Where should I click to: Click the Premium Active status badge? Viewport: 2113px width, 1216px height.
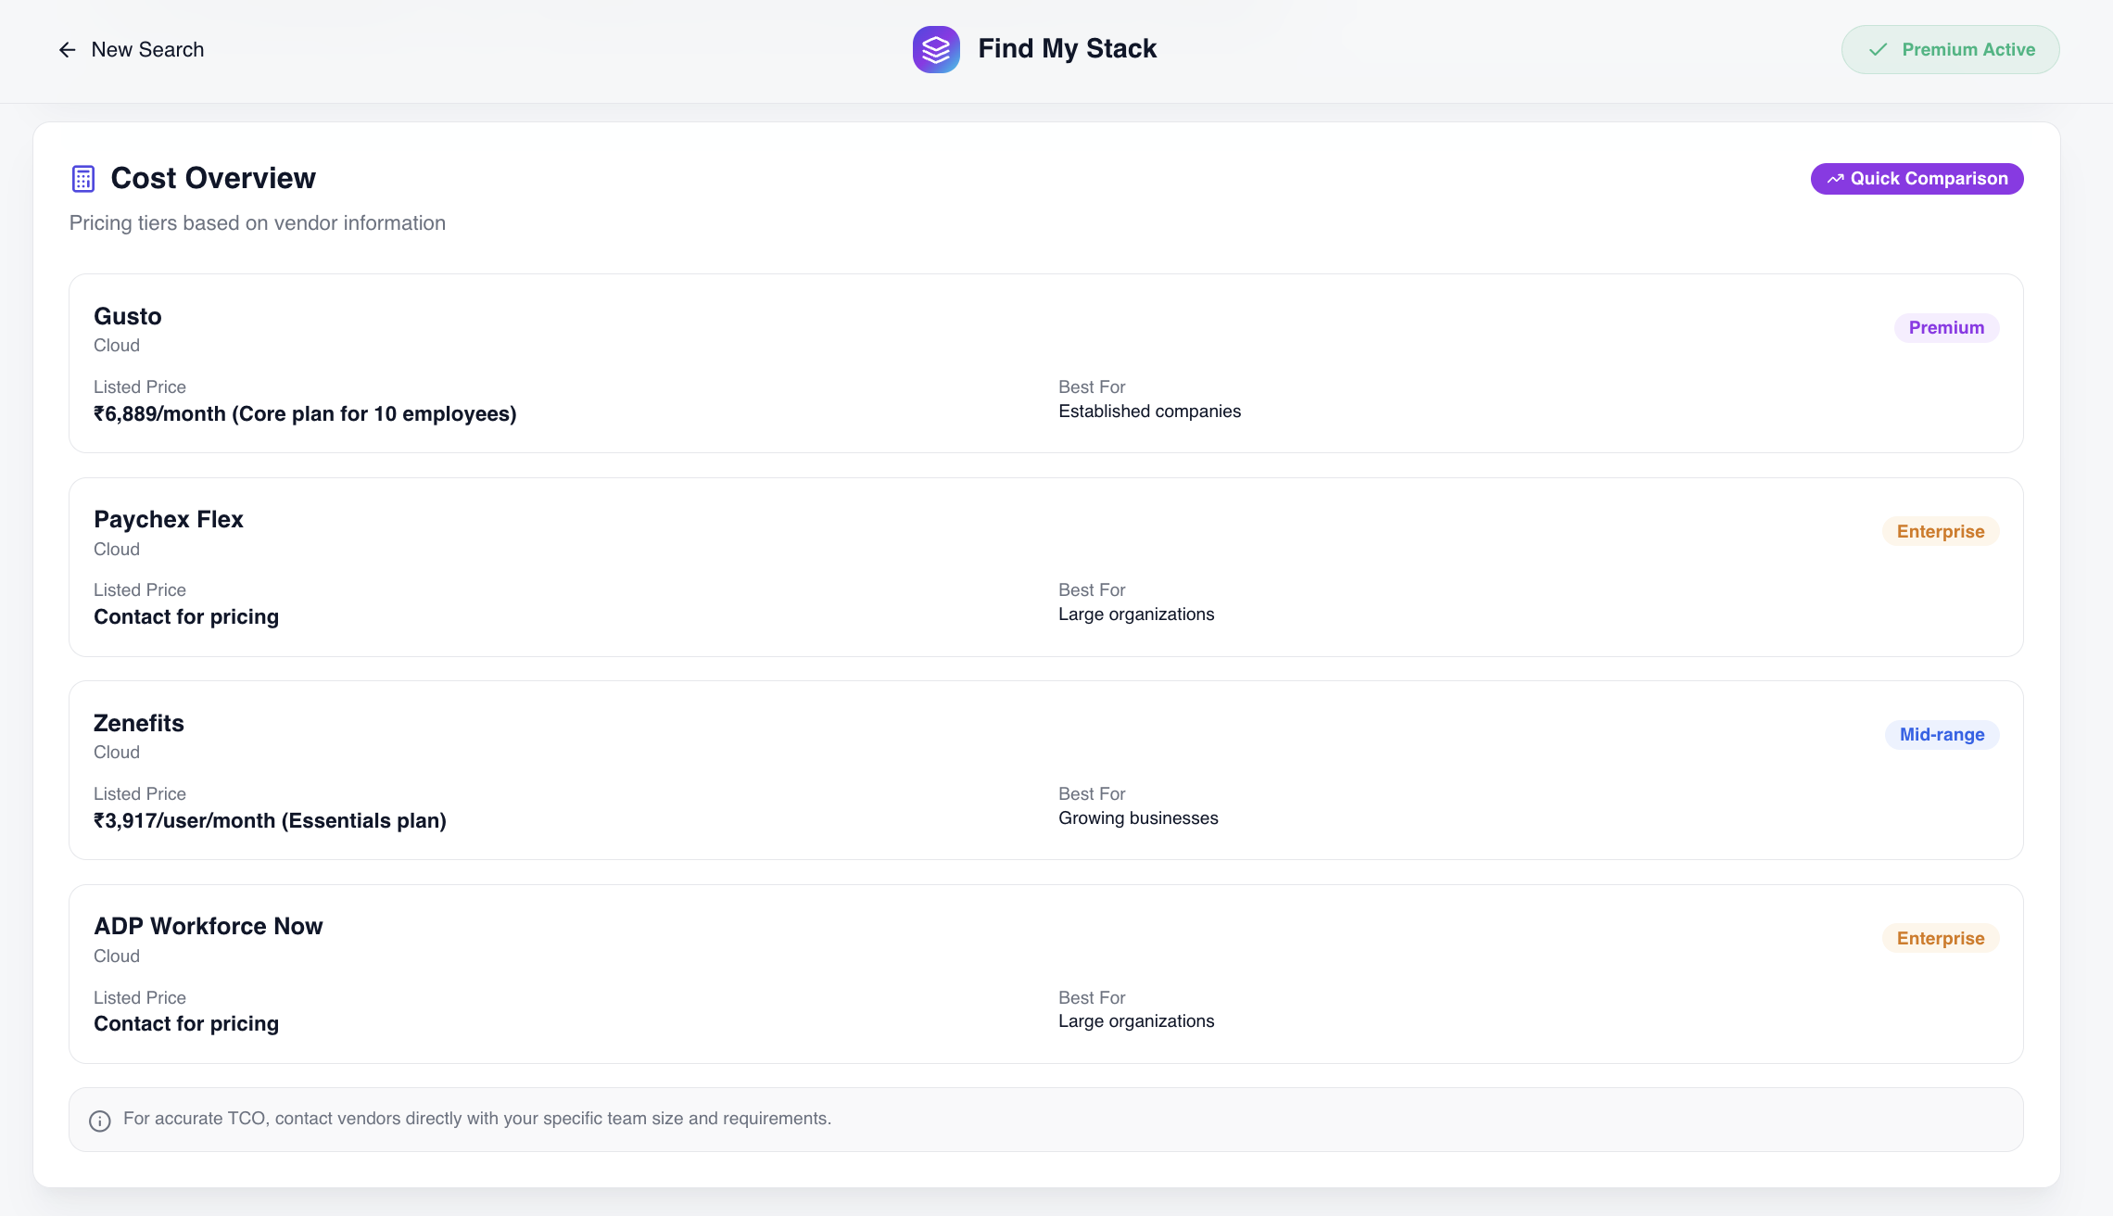coord(1950,49)
